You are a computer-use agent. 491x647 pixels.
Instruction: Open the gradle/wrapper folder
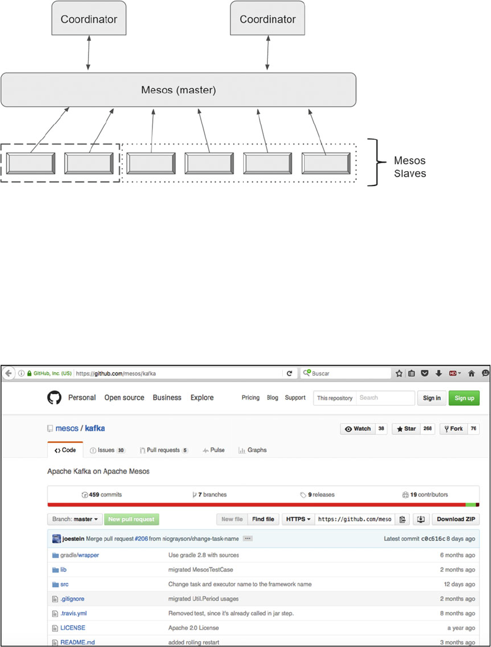79,555
